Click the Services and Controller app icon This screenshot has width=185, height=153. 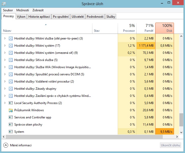point(11,117)
